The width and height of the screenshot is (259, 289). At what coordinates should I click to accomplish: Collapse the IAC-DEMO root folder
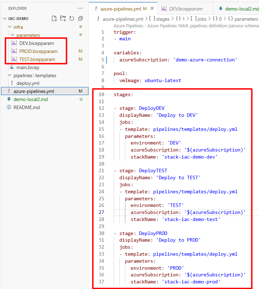pyautogui.click(x=5, y=19)
